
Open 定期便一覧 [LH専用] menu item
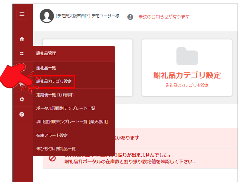(x=55, y=95)
